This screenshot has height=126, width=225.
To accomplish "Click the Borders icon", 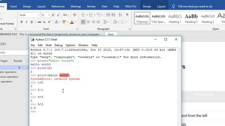I will point(123,22).
